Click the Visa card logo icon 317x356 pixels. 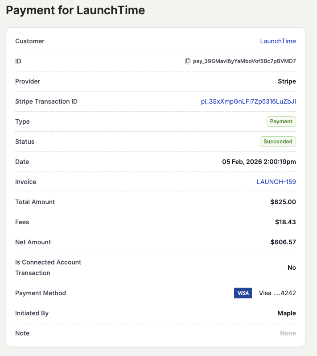coord(243,293)
